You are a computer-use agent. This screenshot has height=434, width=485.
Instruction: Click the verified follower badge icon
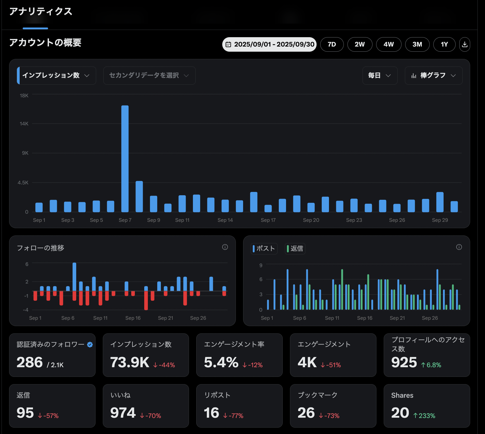click(90, 345)
